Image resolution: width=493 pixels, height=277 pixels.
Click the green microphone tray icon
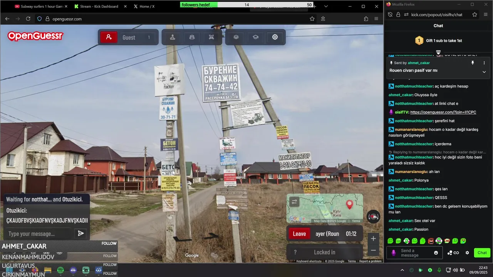439,270
